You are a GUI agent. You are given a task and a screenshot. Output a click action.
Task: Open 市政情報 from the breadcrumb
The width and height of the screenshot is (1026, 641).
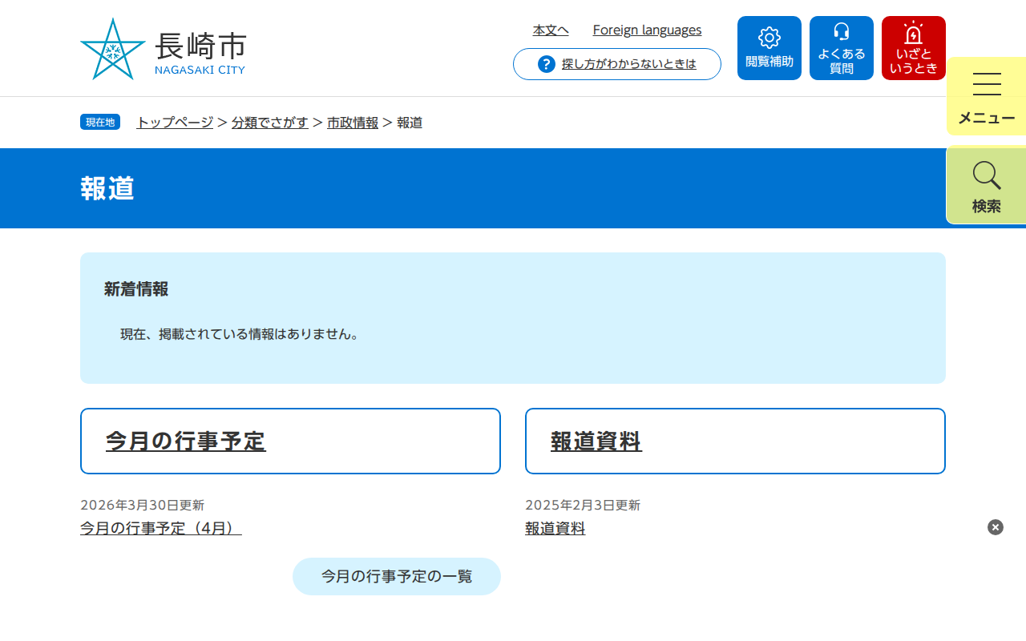click(x=352, y=123)
